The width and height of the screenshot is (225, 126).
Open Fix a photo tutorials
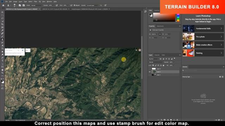click(203, 37)
